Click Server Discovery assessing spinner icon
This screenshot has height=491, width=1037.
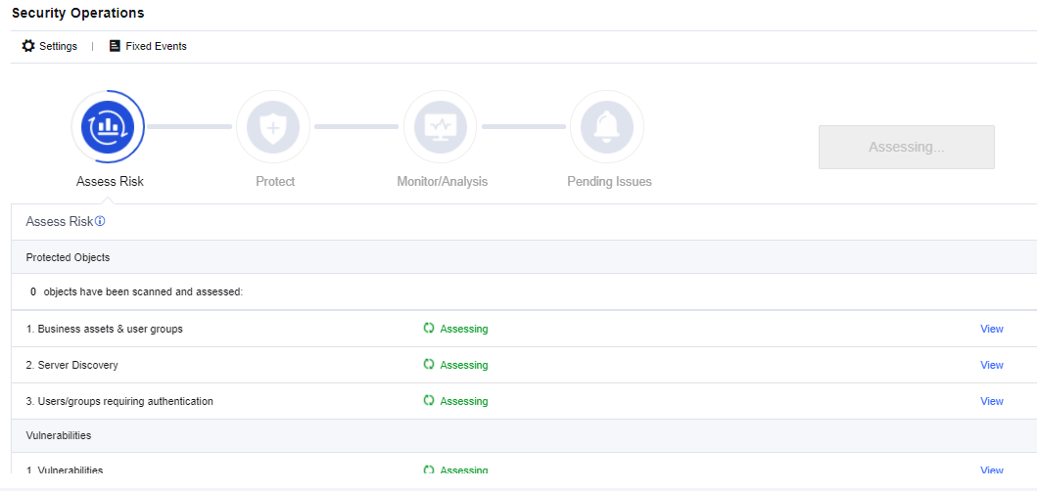coord(429,365)
